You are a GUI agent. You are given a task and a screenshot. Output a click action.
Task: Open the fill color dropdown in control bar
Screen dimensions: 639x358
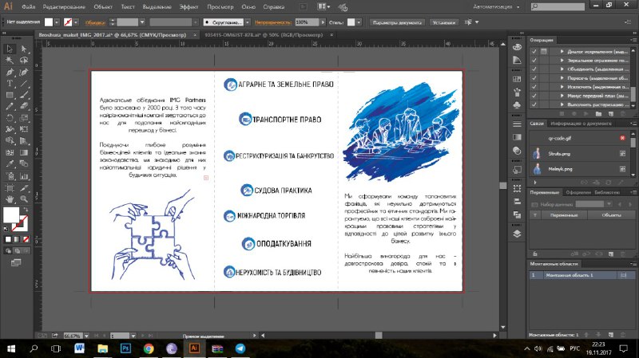point(57,22)
